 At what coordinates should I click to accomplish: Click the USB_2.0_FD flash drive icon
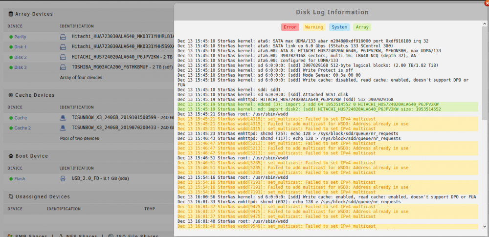pyautogui.click(x=63, y=179)
